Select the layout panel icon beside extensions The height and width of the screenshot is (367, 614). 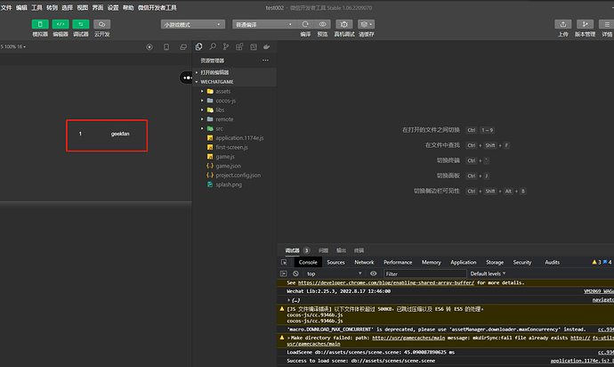[x=254, y=47]
